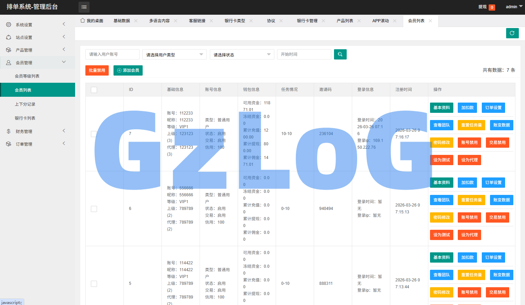Click the magnifier search icon button
The height and width of the screenshot is (305, 525).
[x=340, y=54]
